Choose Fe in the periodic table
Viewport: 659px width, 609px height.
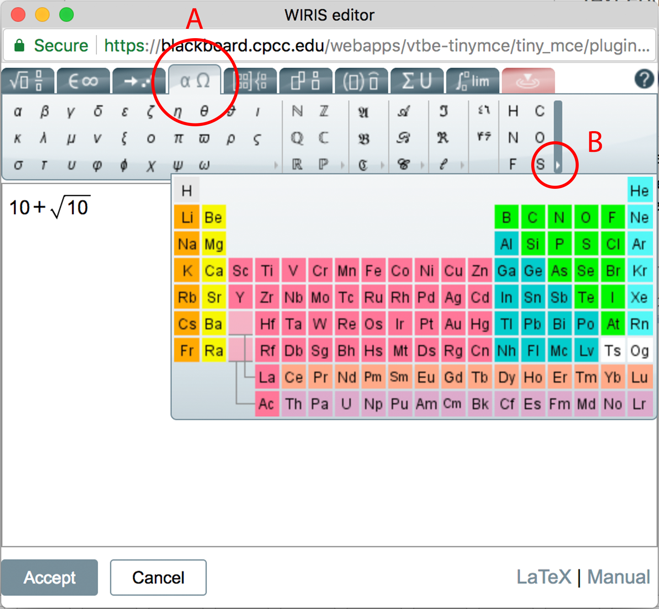coord(373,271)
